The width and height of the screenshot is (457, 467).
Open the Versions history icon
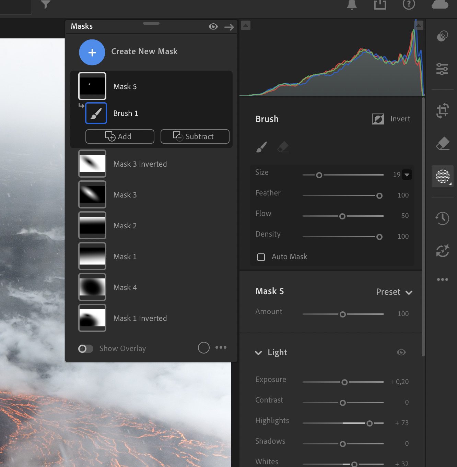442,218
